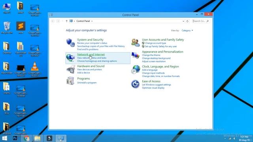Click the Ease of Access icon
Viewport: 253px width, 142px height.
coord(135,84)
